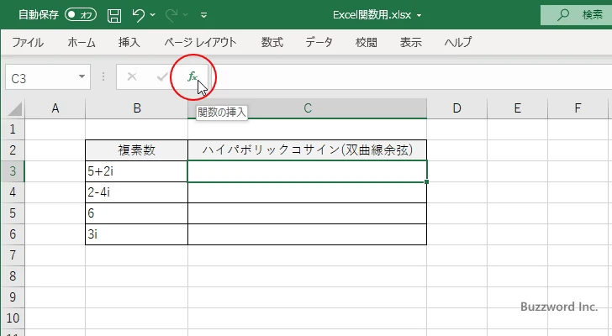Select row 5 header
Image resolution: width=612 pixels, height=336 pixels.
pyautogui.click(x=13, y=213)
